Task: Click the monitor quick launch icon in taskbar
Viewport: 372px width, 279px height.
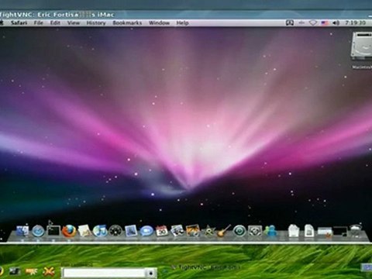Action: [x=15, y=271]
